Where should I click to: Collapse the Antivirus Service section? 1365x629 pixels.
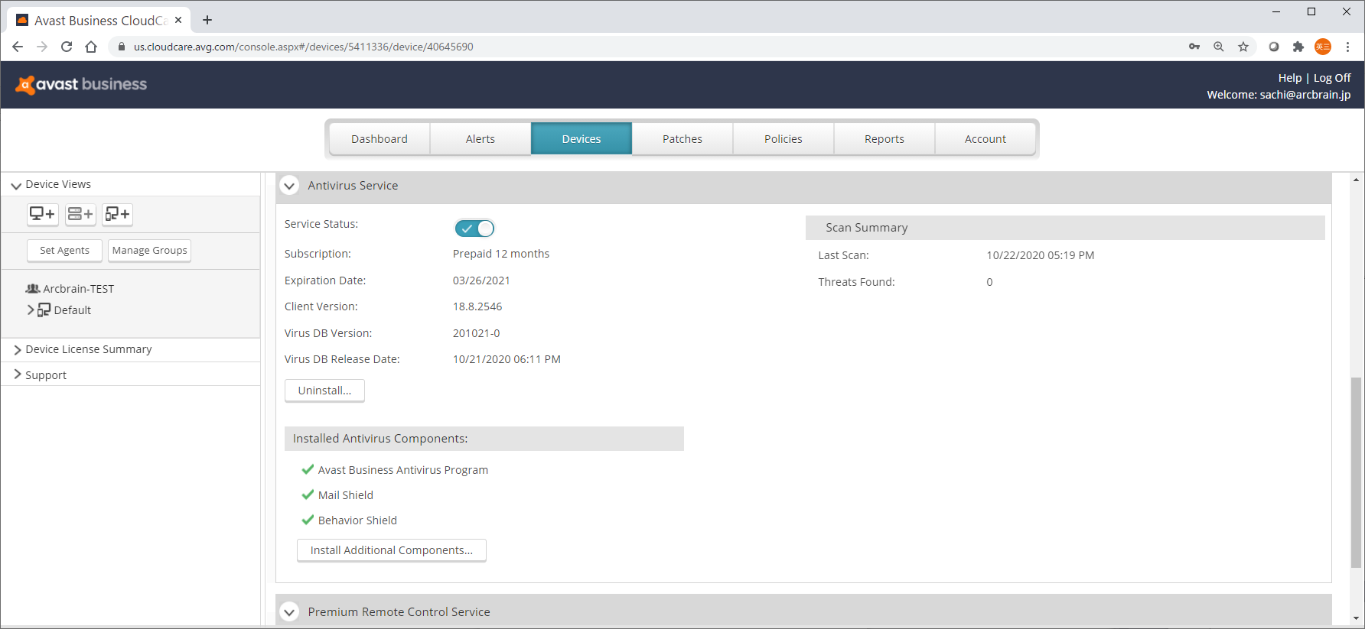[x=289, y=186]
